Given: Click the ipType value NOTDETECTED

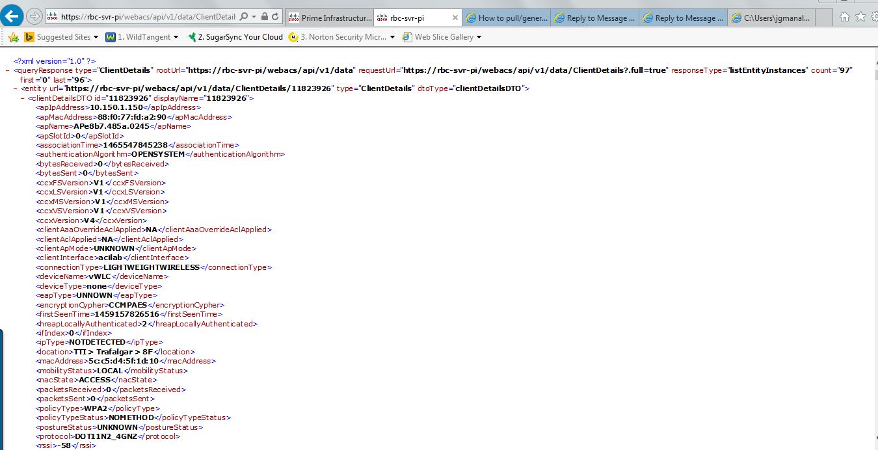Looking at the screenshot, I should coord(97,342).
